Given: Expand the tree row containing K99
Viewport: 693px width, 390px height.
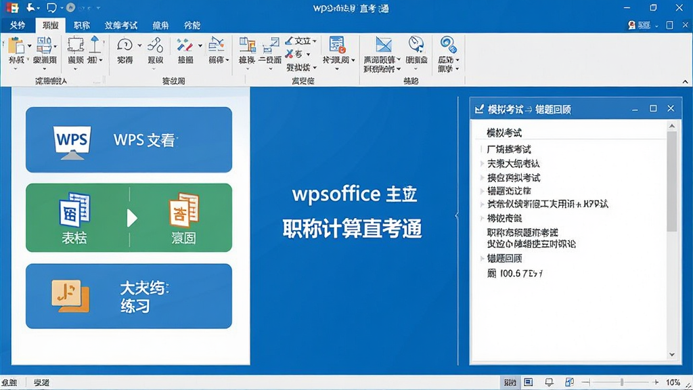Looking at the screenshot, I should 482,204.
